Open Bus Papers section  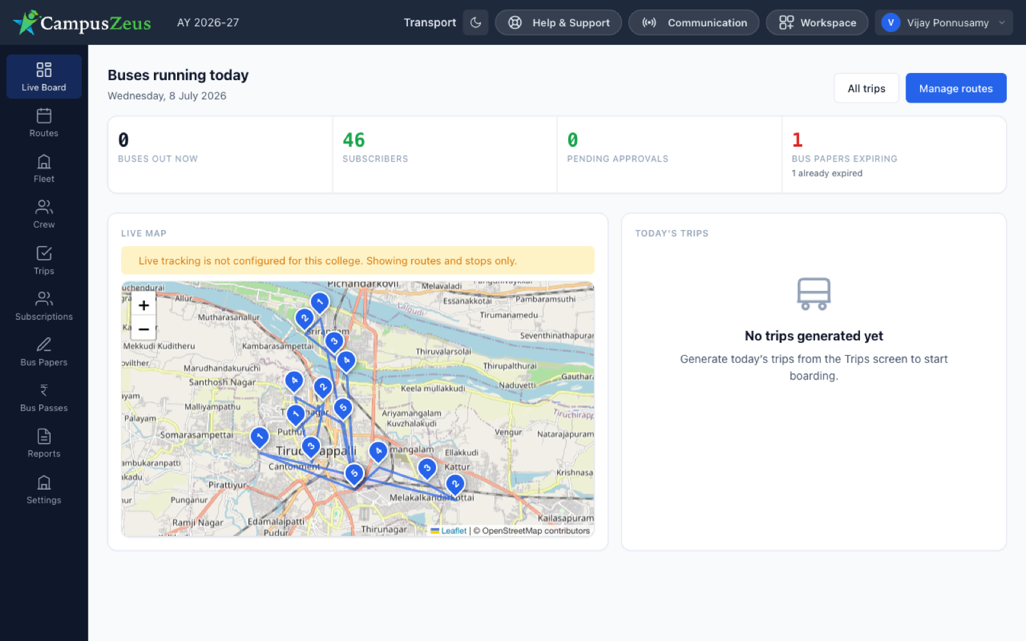(x=44, y=351)
